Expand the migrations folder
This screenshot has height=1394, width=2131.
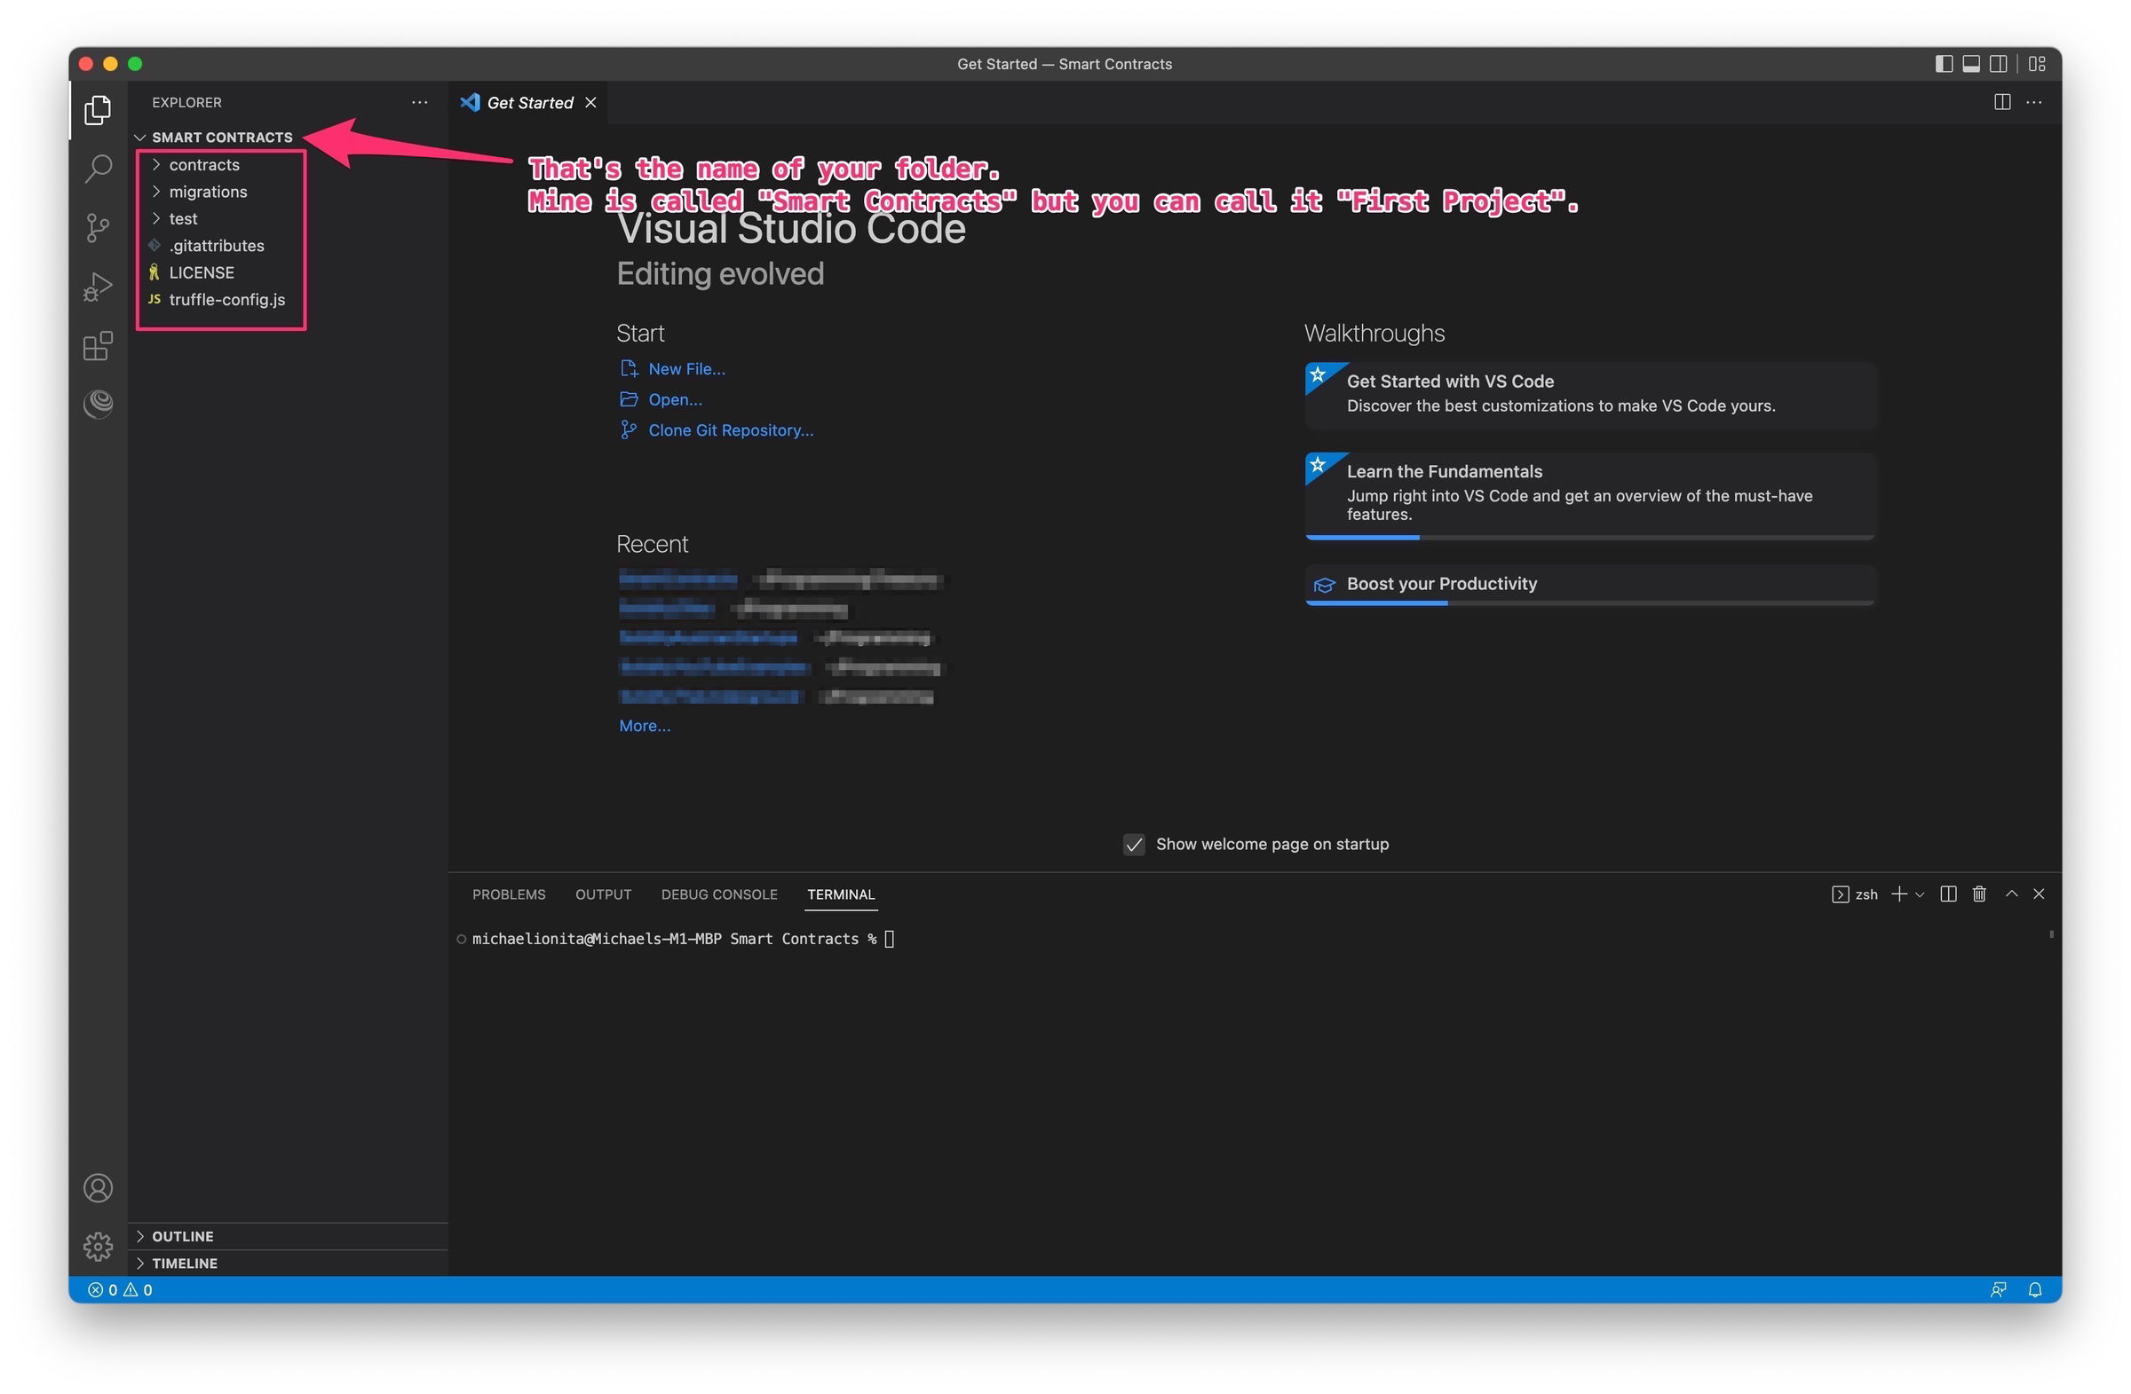tap(208, 192)
